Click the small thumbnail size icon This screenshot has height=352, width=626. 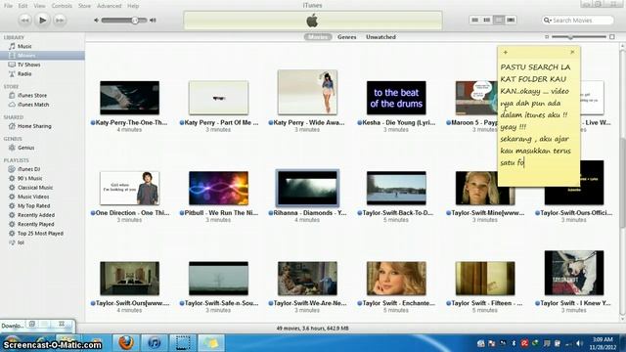(547, 37)
